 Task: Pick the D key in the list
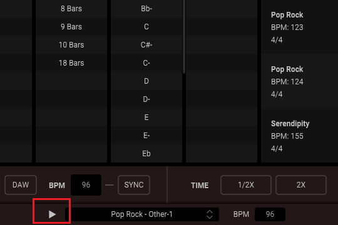coord(146,81)
